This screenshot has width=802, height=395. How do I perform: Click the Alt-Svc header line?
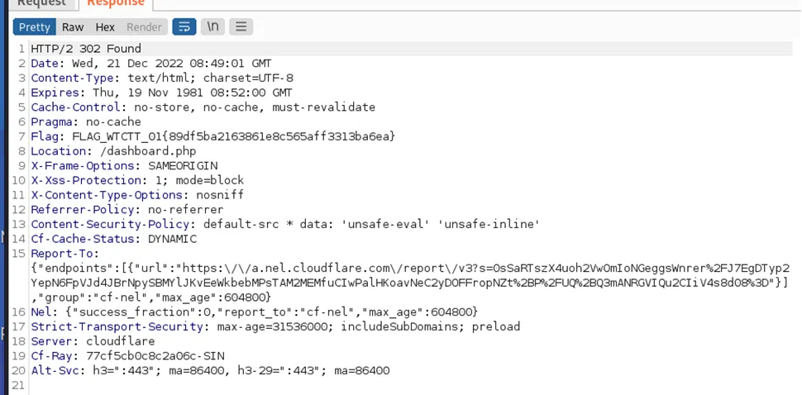(210, 370)
